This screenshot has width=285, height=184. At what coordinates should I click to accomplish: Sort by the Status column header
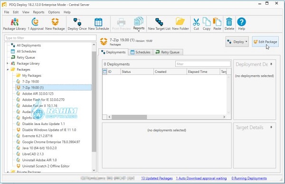137,71
